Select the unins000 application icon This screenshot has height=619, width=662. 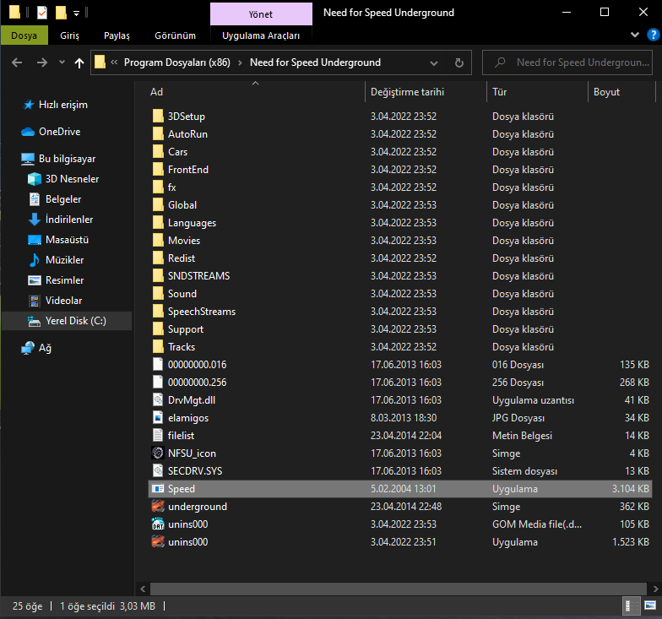[158, 542]
